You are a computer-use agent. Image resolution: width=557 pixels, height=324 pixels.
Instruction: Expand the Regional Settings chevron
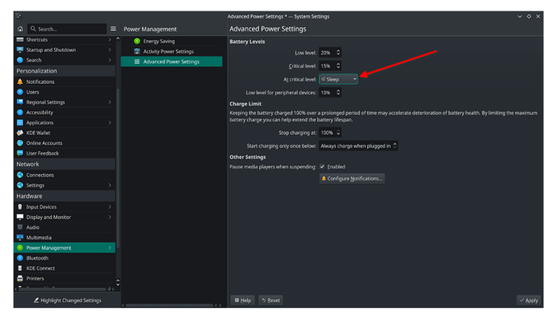click(x=110, y=102)
